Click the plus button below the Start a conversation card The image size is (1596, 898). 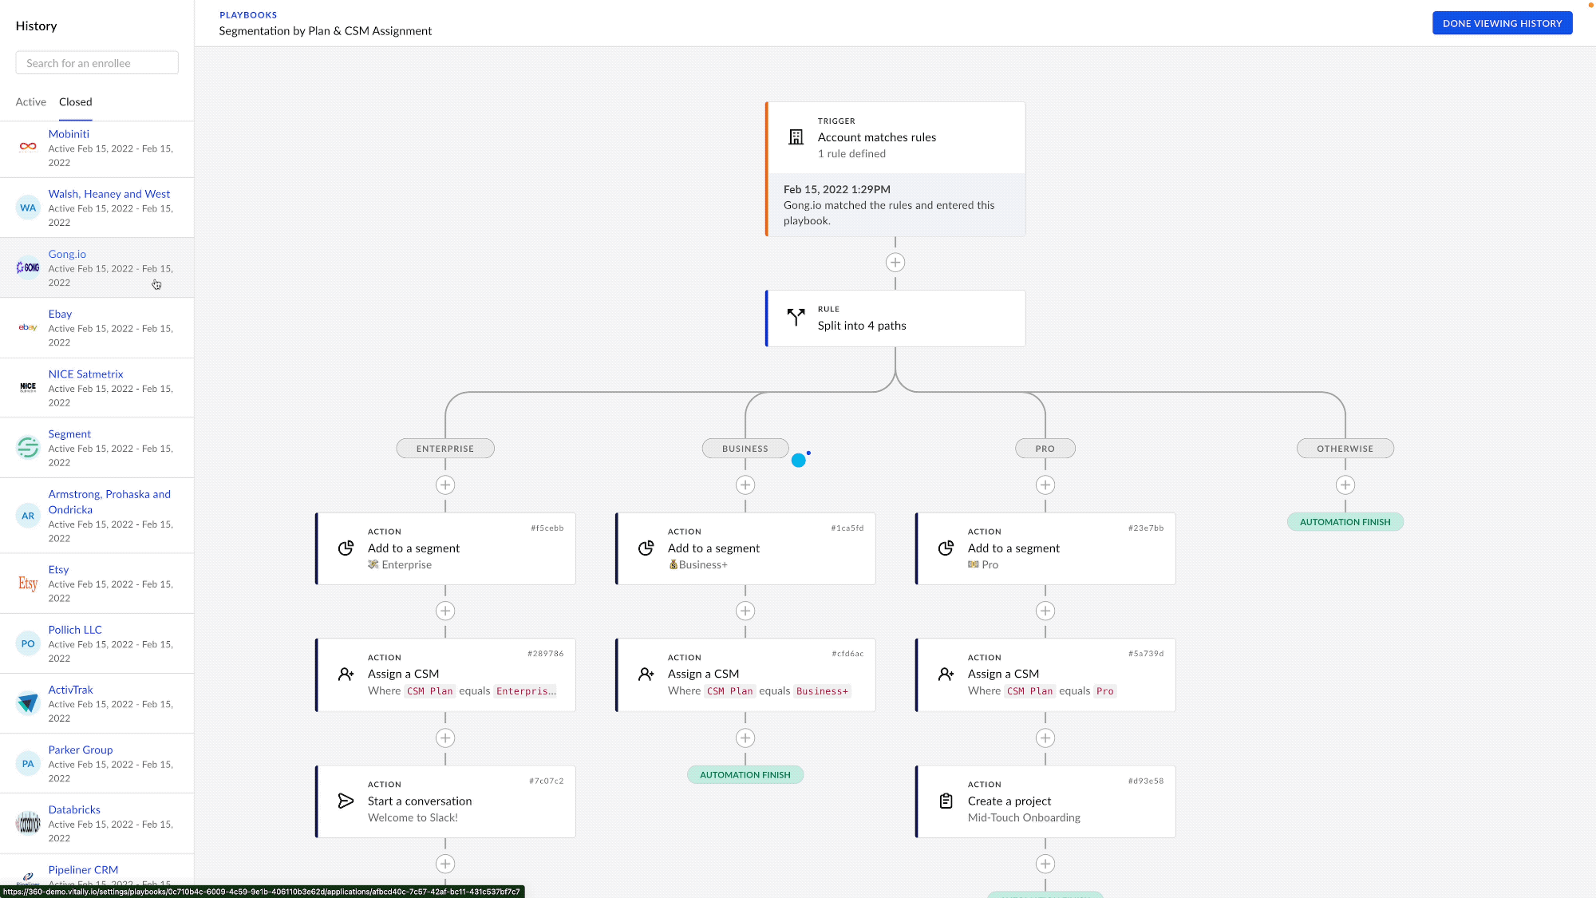(445, 864)
